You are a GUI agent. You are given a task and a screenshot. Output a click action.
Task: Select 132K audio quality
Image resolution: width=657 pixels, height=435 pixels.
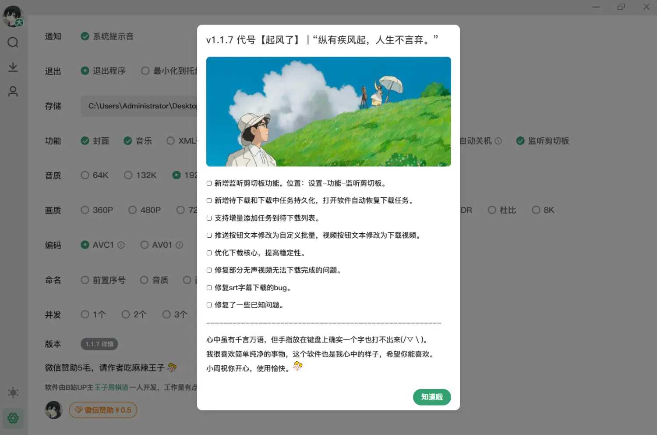click(x=140, y=175)
